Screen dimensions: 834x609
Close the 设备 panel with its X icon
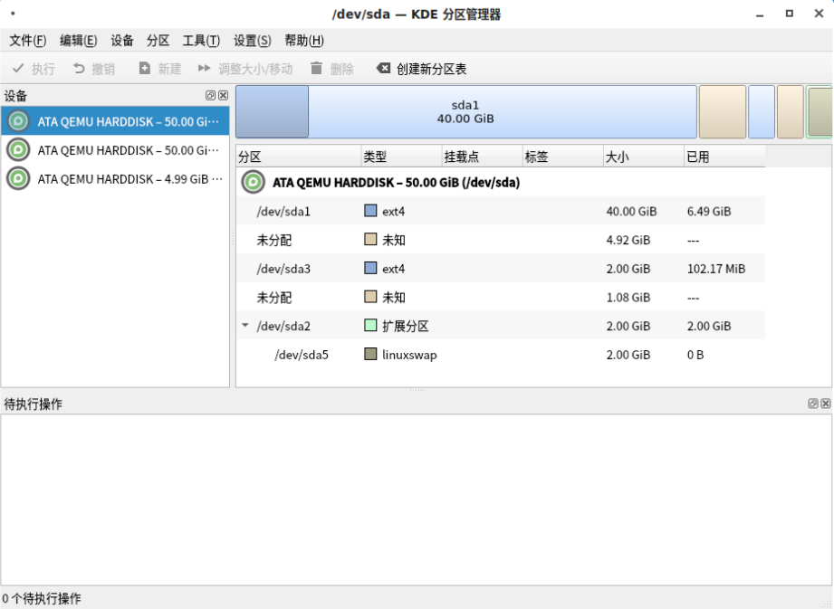224,96
